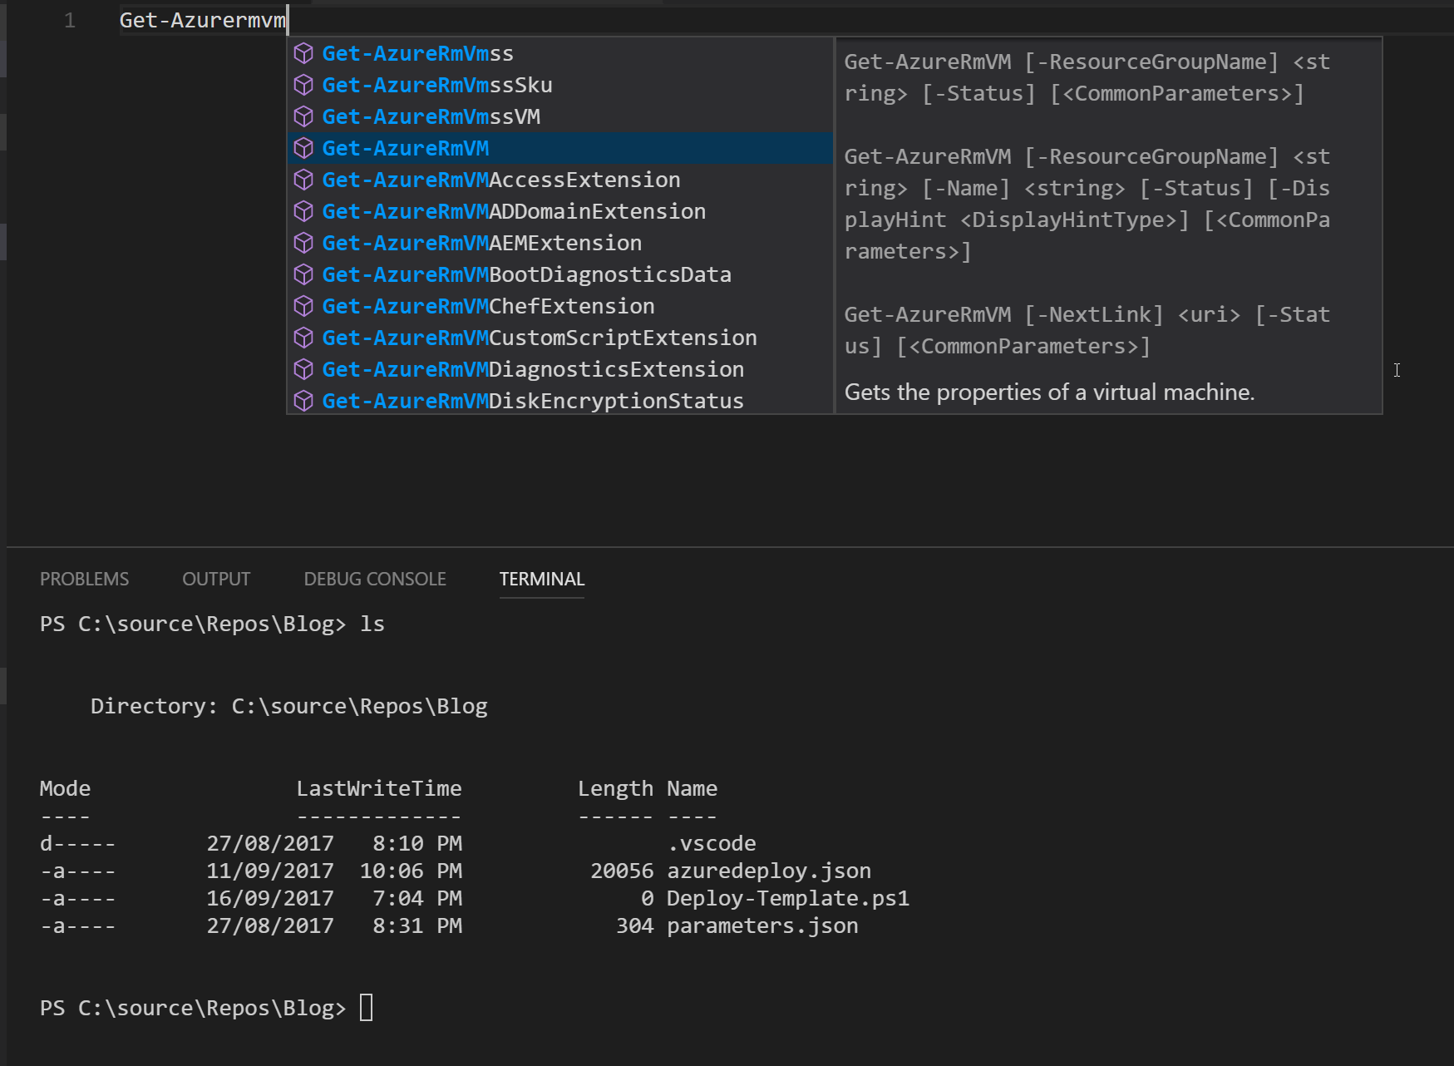The width and height of the screenshot is (1454, 1066).
Task: Select the Get-AzureRmVM suggestion
Action: point(405,148)
